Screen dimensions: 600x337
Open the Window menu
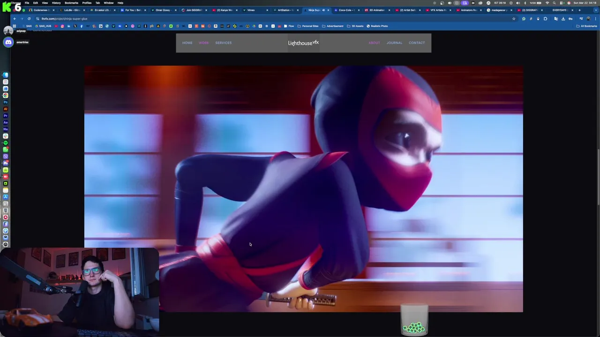[109, 3]
